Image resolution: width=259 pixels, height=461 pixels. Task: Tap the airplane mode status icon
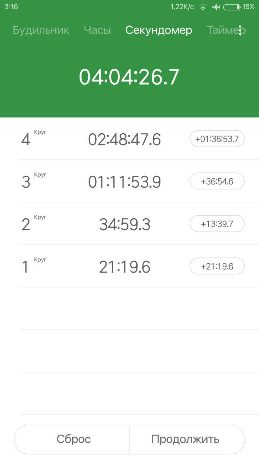pyautogui.click(x=216, y=7)
